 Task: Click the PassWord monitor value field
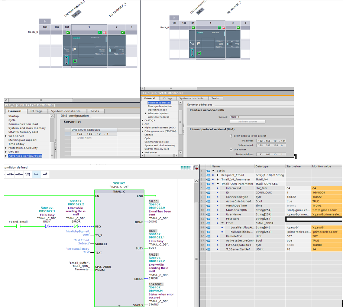point(326,219)
